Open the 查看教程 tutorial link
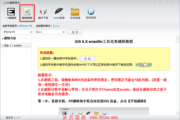This screenshot has width=180, height=120. (x=144, y=65)
